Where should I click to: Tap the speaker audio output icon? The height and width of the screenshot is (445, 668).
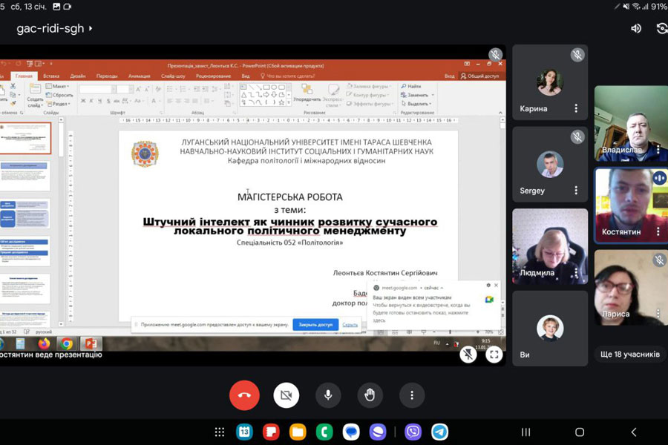point(636,28)
